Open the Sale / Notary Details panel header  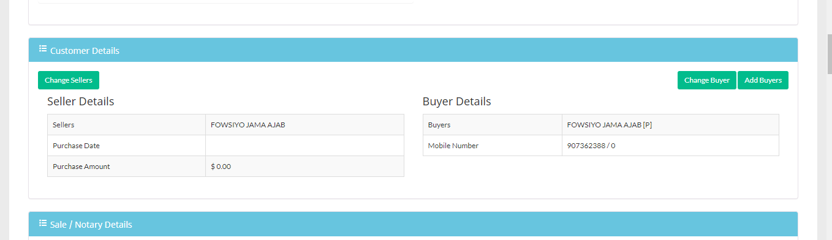pos(413,224)
